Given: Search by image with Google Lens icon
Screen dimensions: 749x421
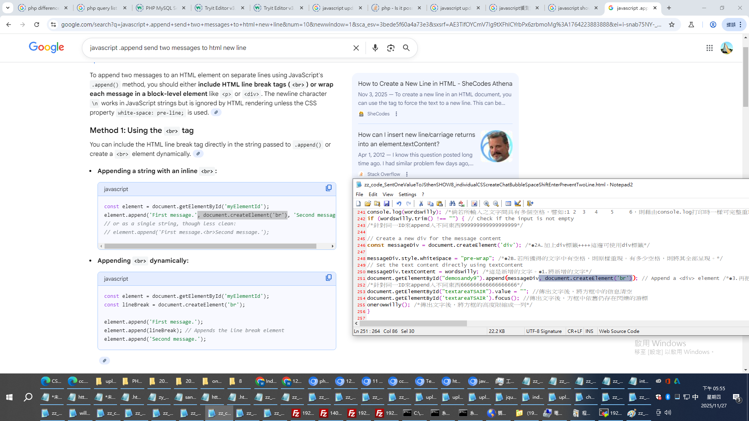Looking at the screenshot, I should click(390, 48).
